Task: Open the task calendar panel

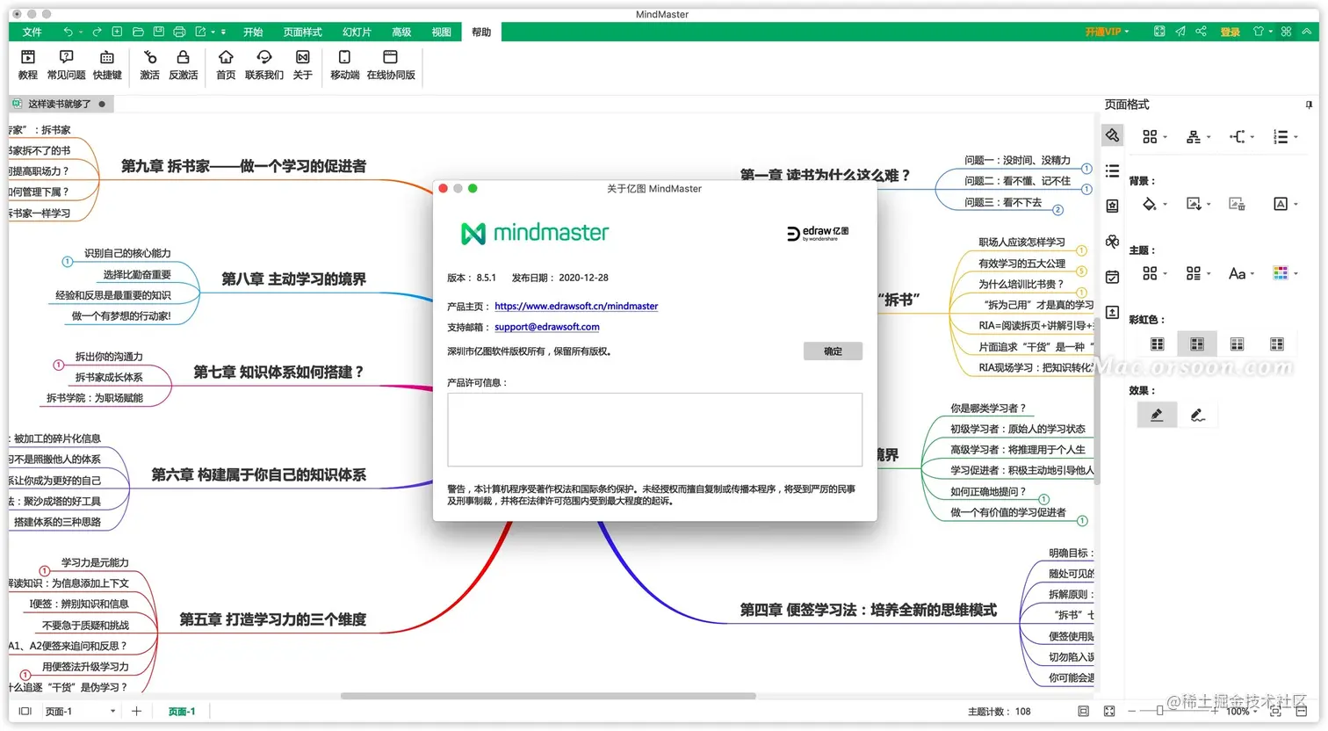Action: (x=1112, y=277)
